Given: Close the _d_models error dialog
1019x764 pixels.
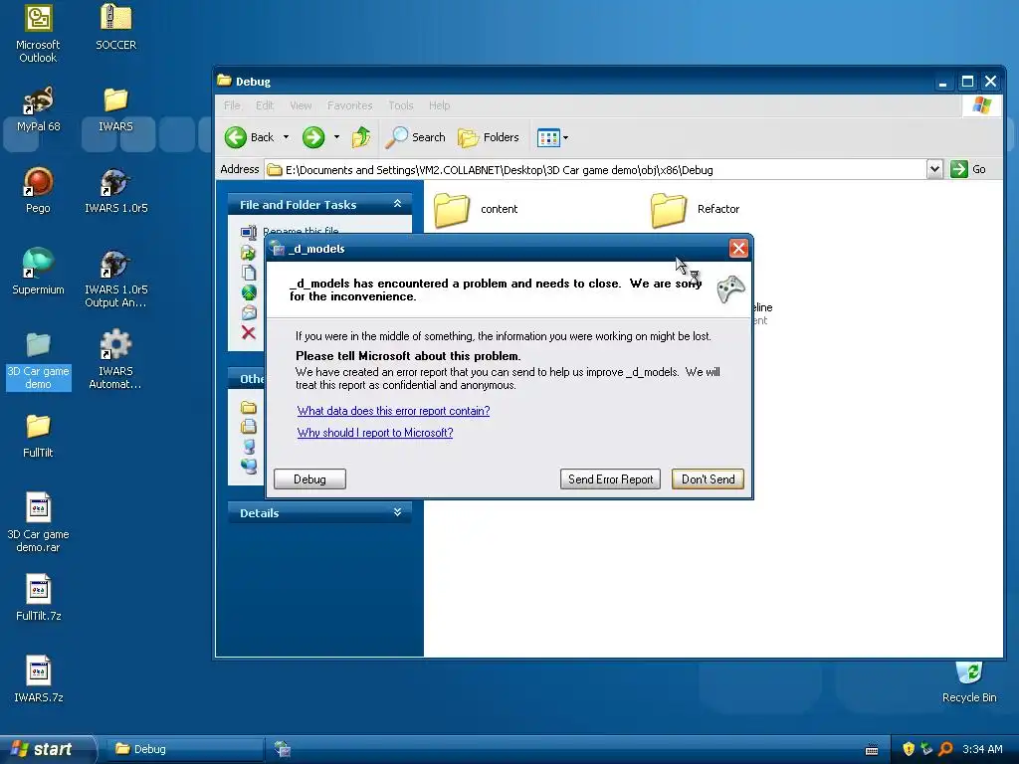Looking at the screenshot, I should pyautogui.click(x=739, y=248).
